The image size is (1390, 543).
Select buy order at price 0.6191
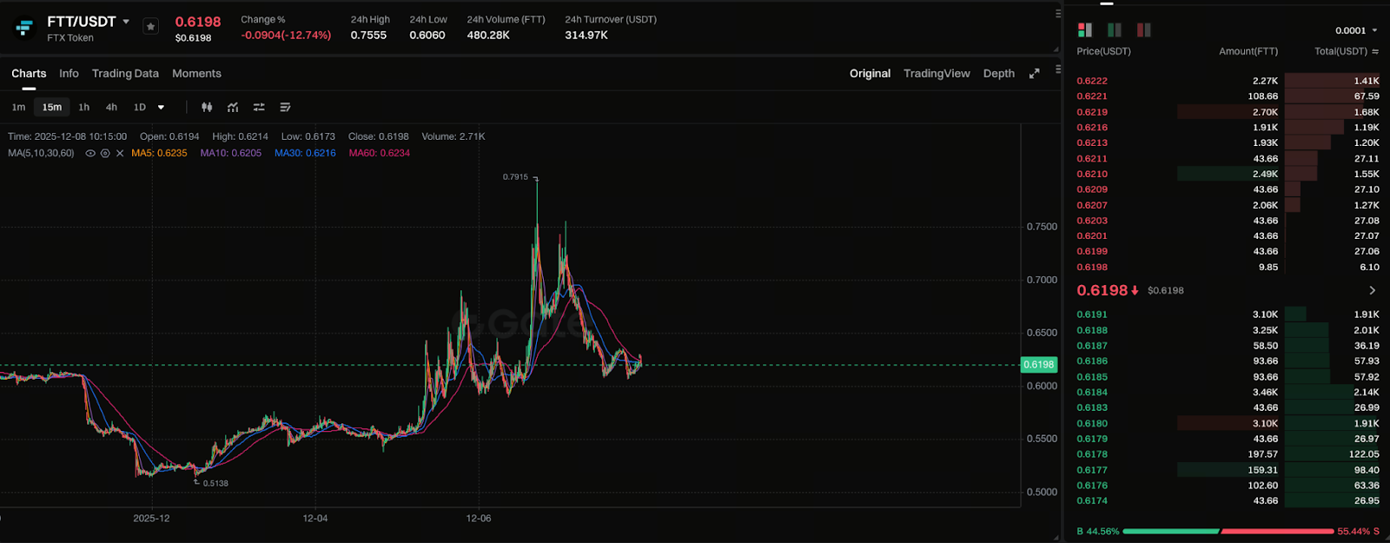[1228, 315]
